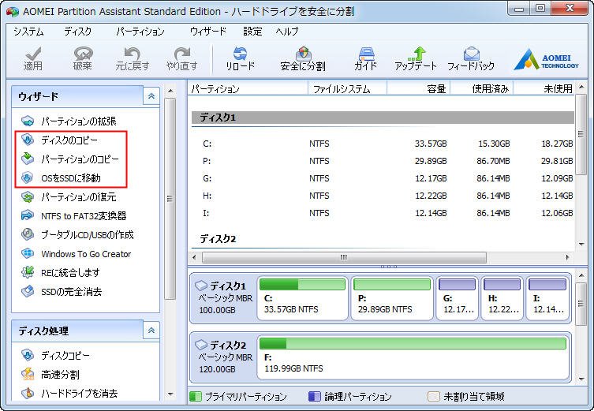Sort by the 容量 column header
This screenshot has width=594, height=411.
pos(419,89)
